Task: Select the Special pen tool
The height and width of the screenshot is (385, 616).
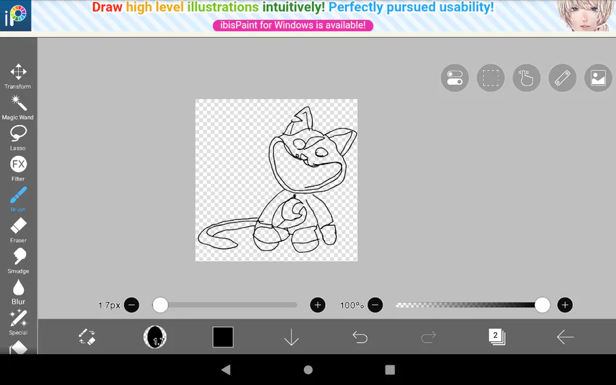Action: click(18, 322)
